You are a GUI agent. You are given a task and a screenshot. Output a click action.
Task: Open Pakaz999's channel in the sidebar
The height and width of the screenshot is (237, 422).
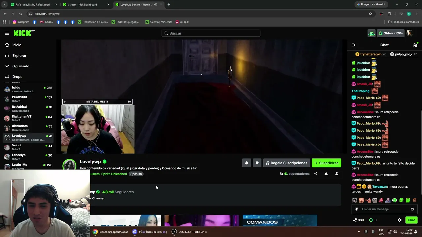tap(28, 99)
